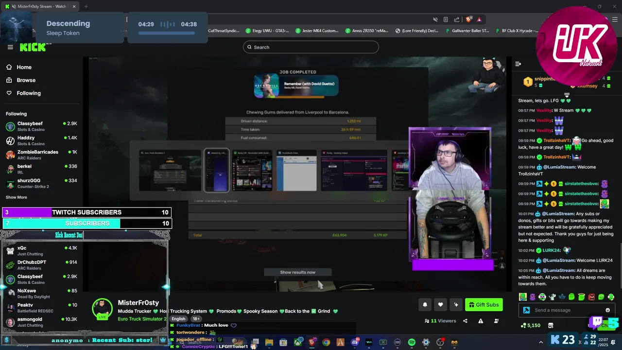Click the Brave Rewards triangle icon
The width and height of the screenshot is (622, 350).
(479, 19)
